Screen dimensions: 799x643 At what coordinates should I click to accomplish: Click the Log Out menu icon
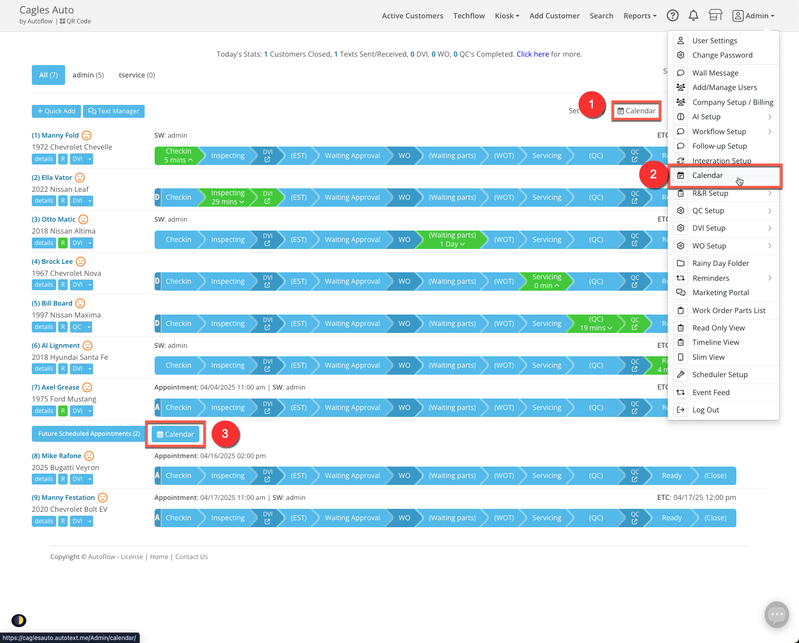click(681, 410)
